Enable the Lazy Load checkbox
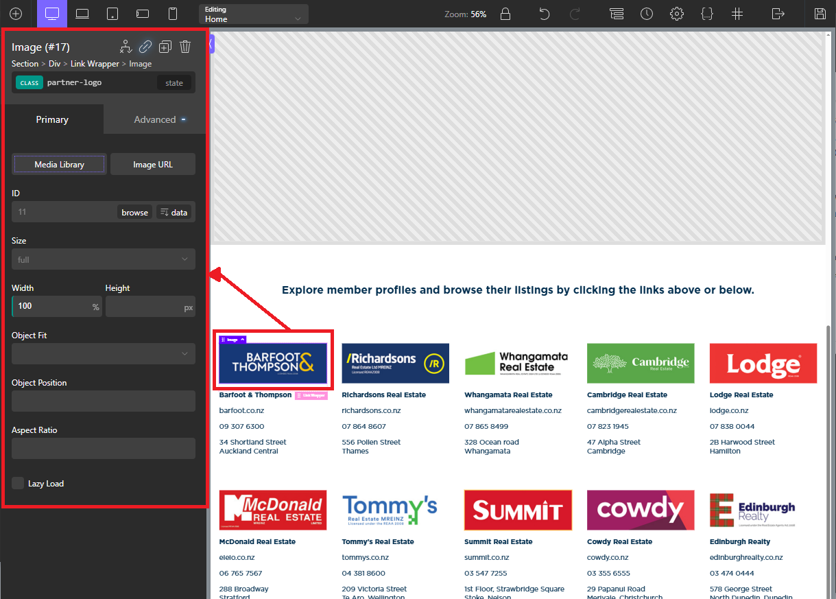 point(18,483)
